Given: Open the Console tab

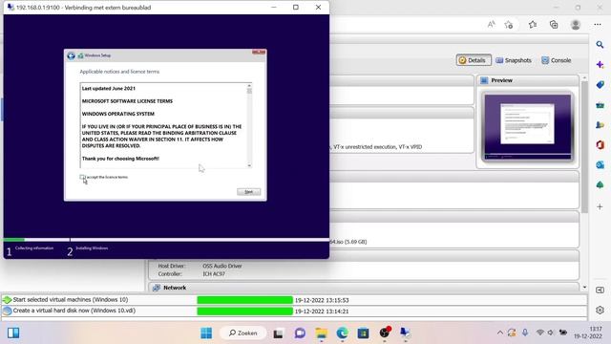Looking at the screenshot, I should pos(557,60).
